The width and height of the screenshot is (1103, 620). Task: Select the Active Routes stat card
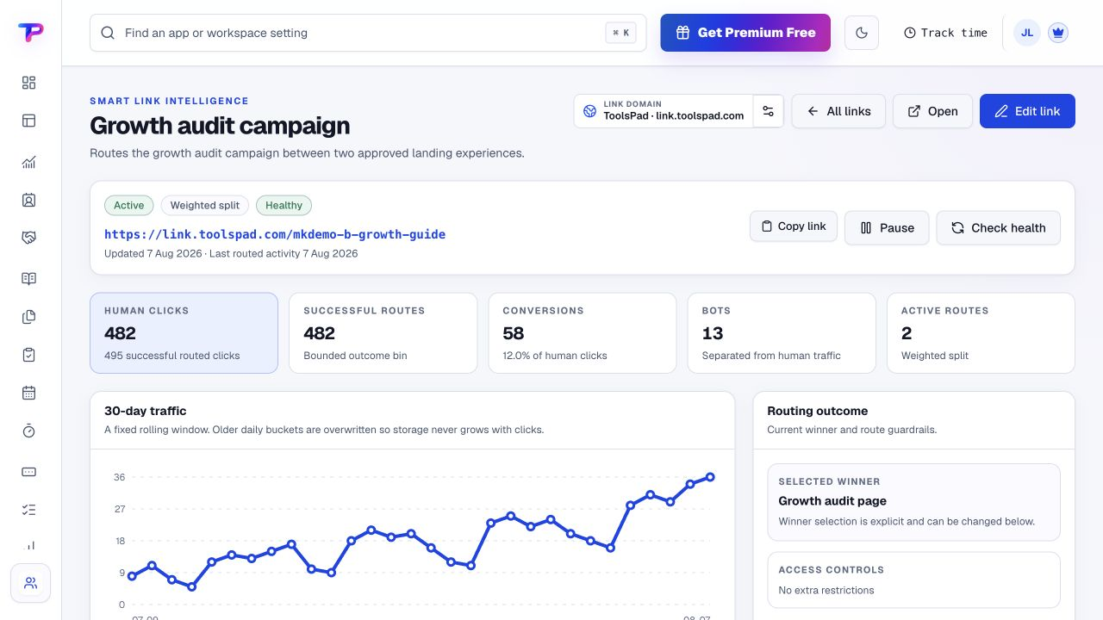[x=981, y=333]
